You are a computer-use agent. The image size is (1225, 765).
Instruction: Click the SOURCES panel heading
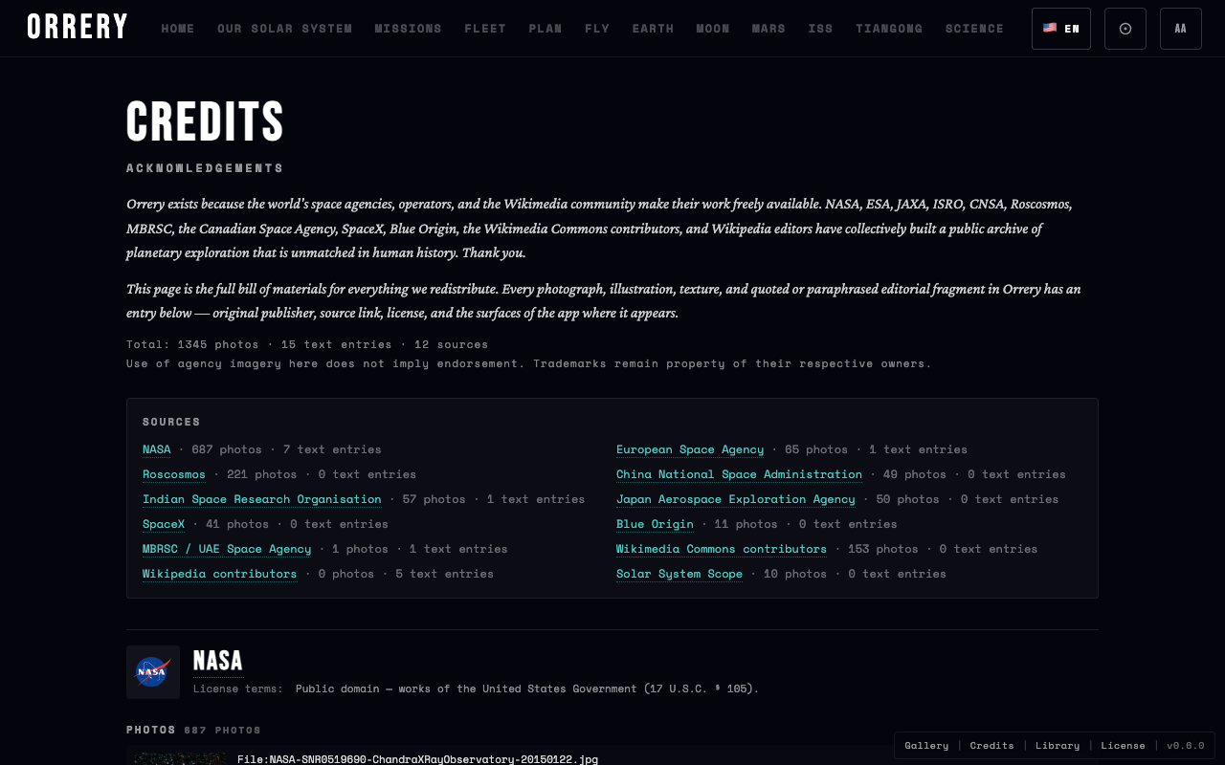(x=171, y=422)
